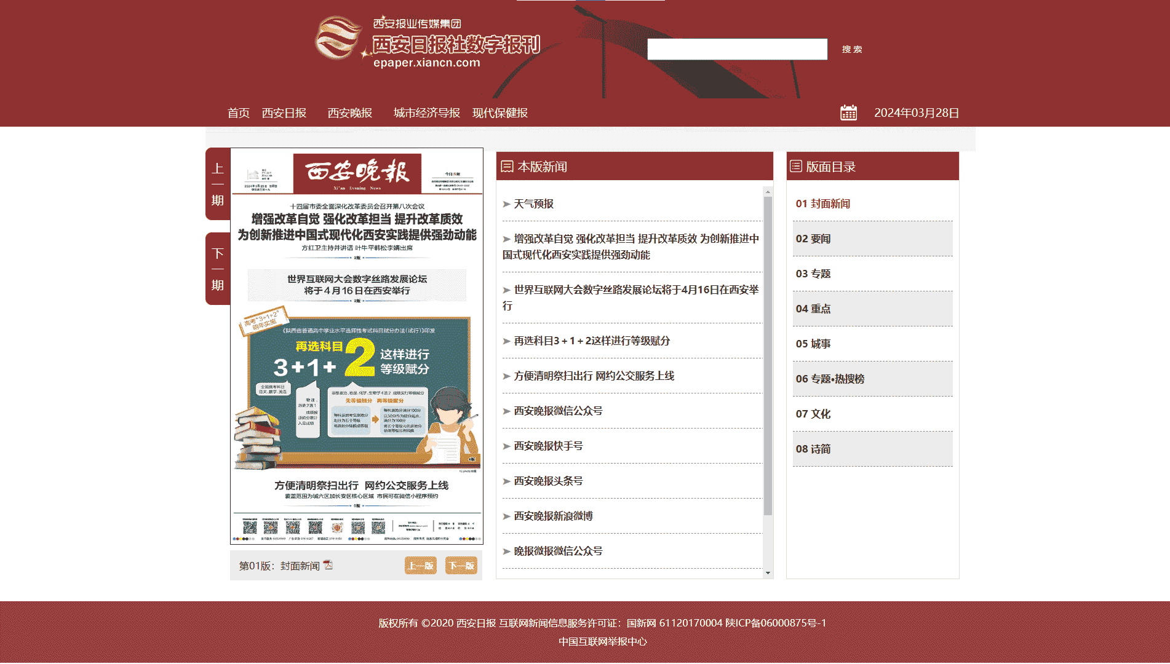The width and height of the screenshot is (1170, 664).
Task: Open the calendar date picker icon
Action: [x=848, y=113]
